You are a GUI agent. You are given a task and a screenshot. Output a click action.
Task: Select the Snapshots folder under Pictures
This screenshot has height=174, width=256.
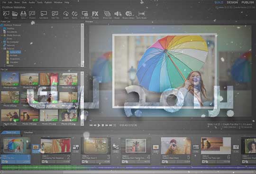pyautogui.click(x=13, y=59)
